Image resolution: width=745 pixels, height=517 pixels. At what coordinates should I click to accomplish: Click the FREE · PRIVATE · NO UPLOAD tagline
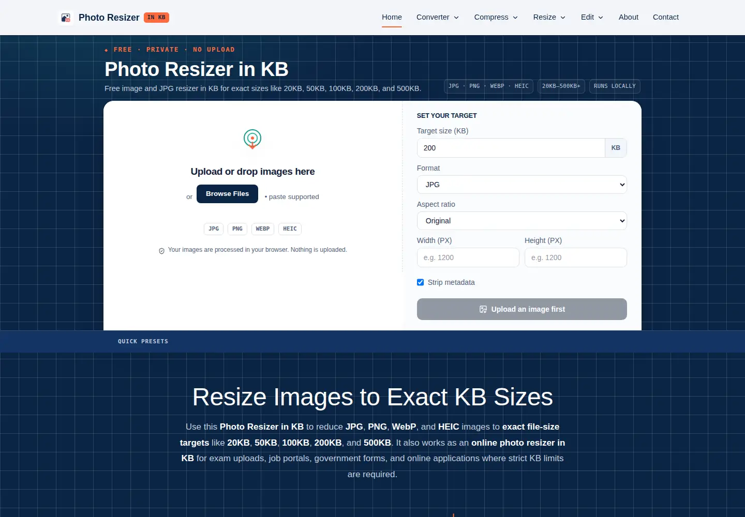[170, 50]
